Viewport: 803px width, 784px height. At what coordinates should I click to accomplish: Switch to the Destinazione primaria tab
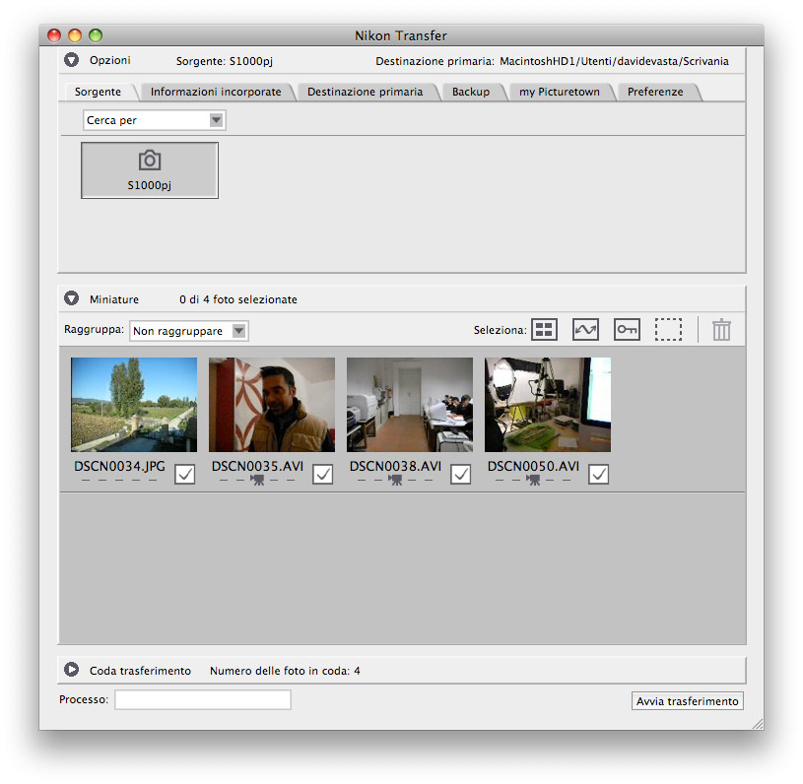pos(365,92)
